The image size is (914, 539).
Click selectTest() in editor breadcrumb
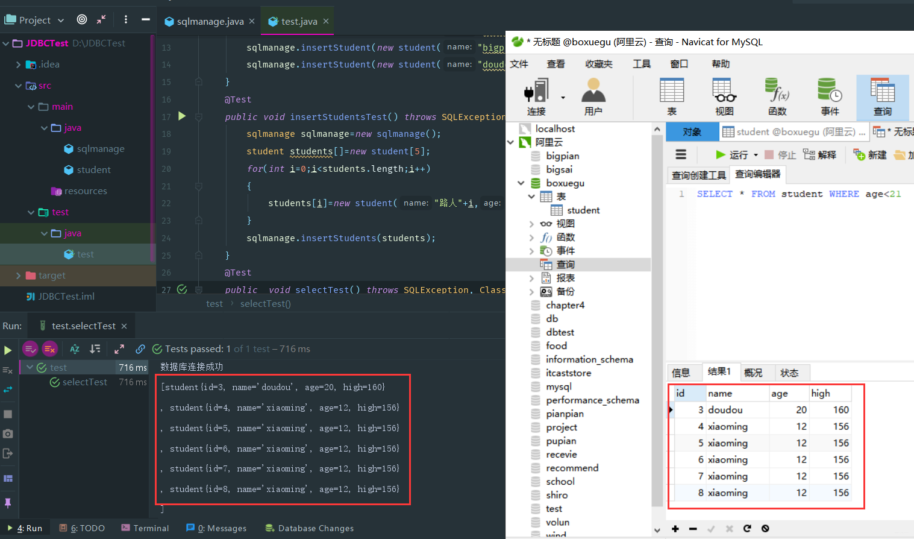266,304
